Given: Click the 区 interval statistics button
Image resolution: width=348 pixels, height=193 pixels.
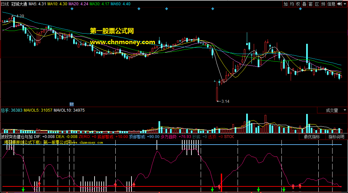Looking at the screenshot, I should (317, 4).
